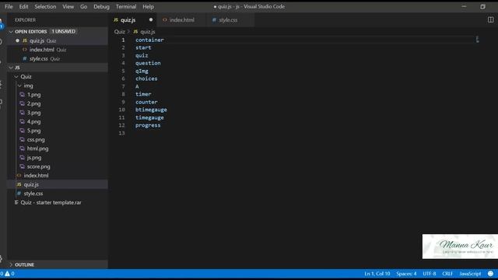498x280 pixels.
Task: Click the index.html file icon on tab
Action: tap(164, 19)
